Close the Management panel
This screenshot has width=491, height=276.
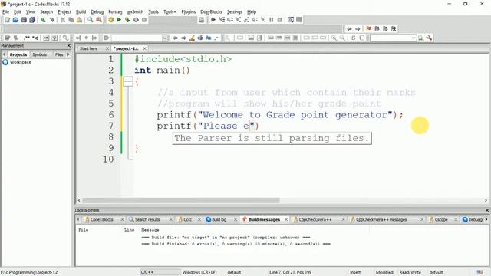(x=68, y=46)
